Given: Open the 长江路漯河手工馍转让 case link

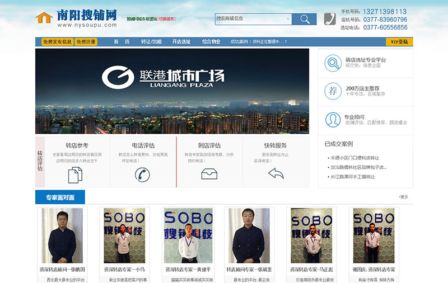Looking at the screenshot, I should click(x=353, y=177).
